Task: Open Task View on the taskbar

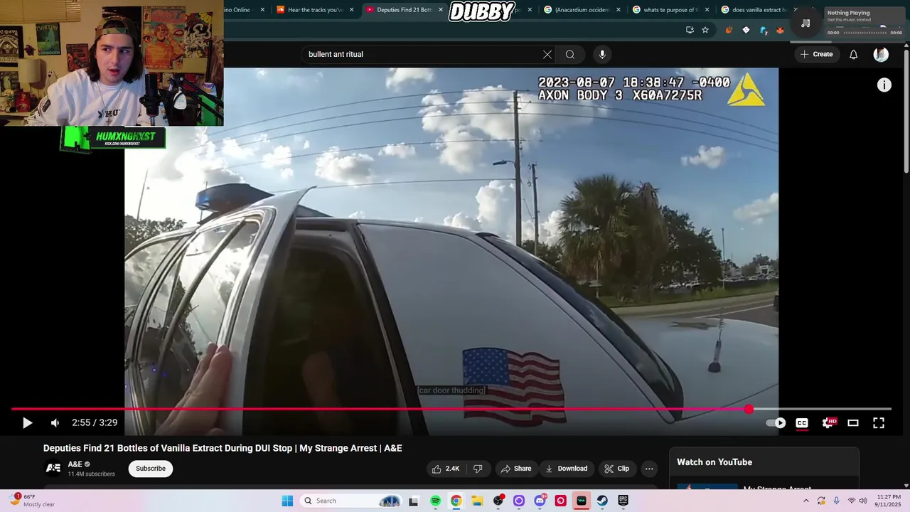Action: (414, 501)
